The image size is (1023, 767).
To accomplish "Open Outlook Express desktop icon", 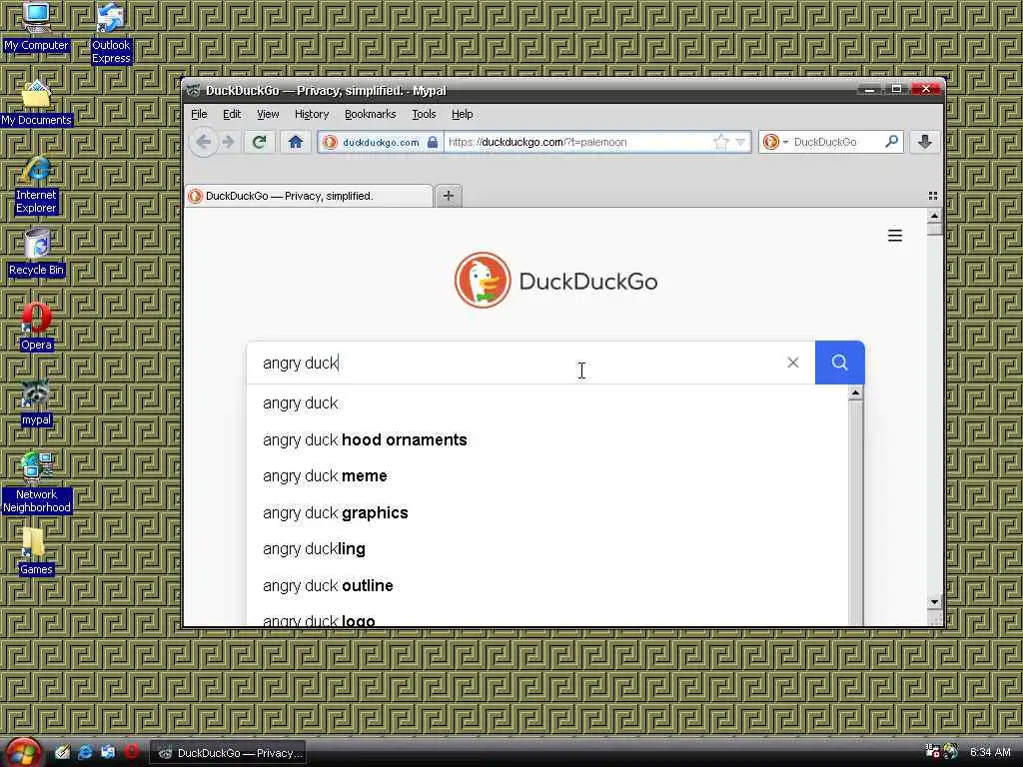I will [111, 33].
